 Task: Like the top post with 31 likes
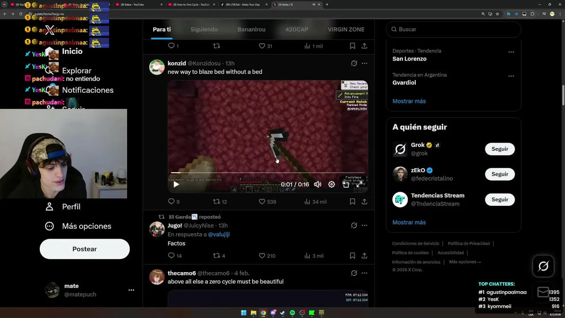pyautogui.click(x=265, y=46)
